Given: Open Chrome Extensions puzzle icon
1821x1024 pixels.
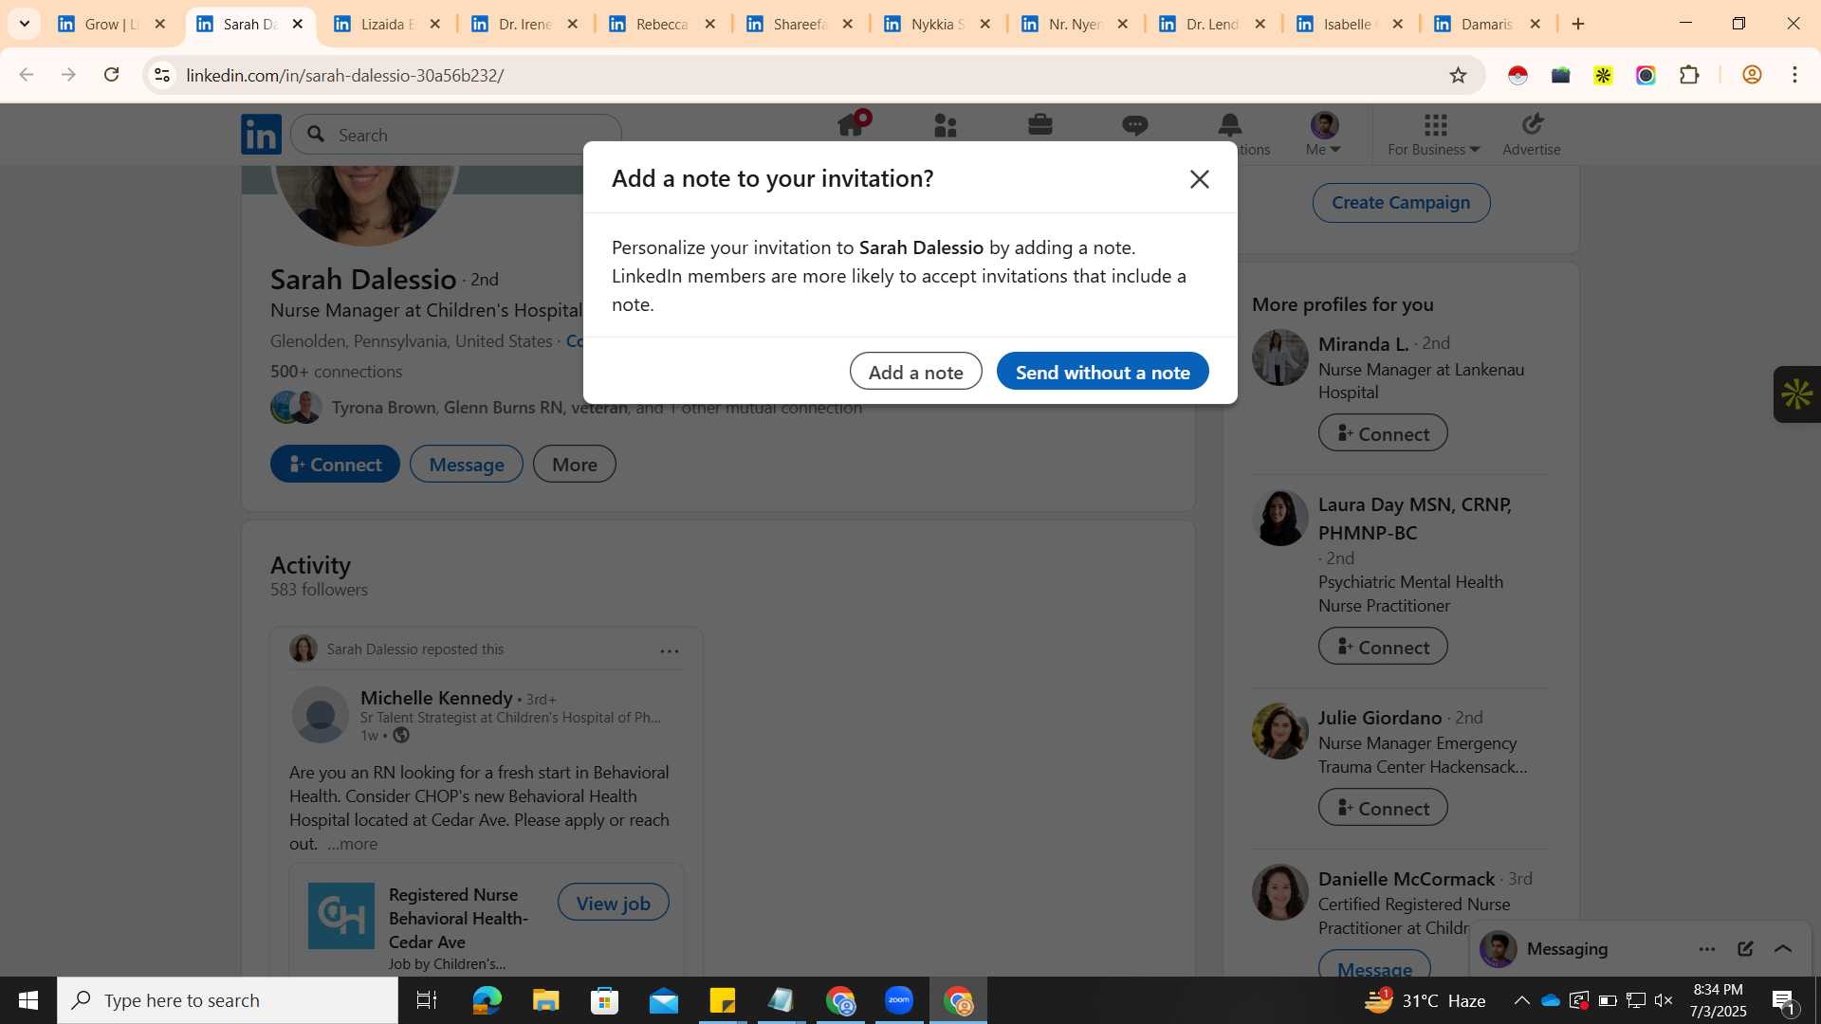Looking at the screenshot, I should 1689,75.
